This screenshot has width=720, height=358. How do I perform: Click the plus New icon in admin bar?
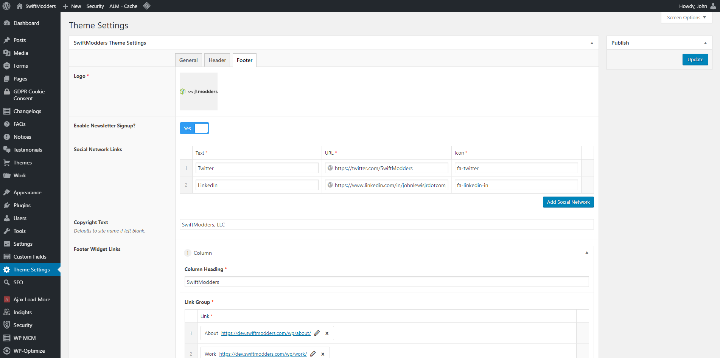tap(65, 6)
